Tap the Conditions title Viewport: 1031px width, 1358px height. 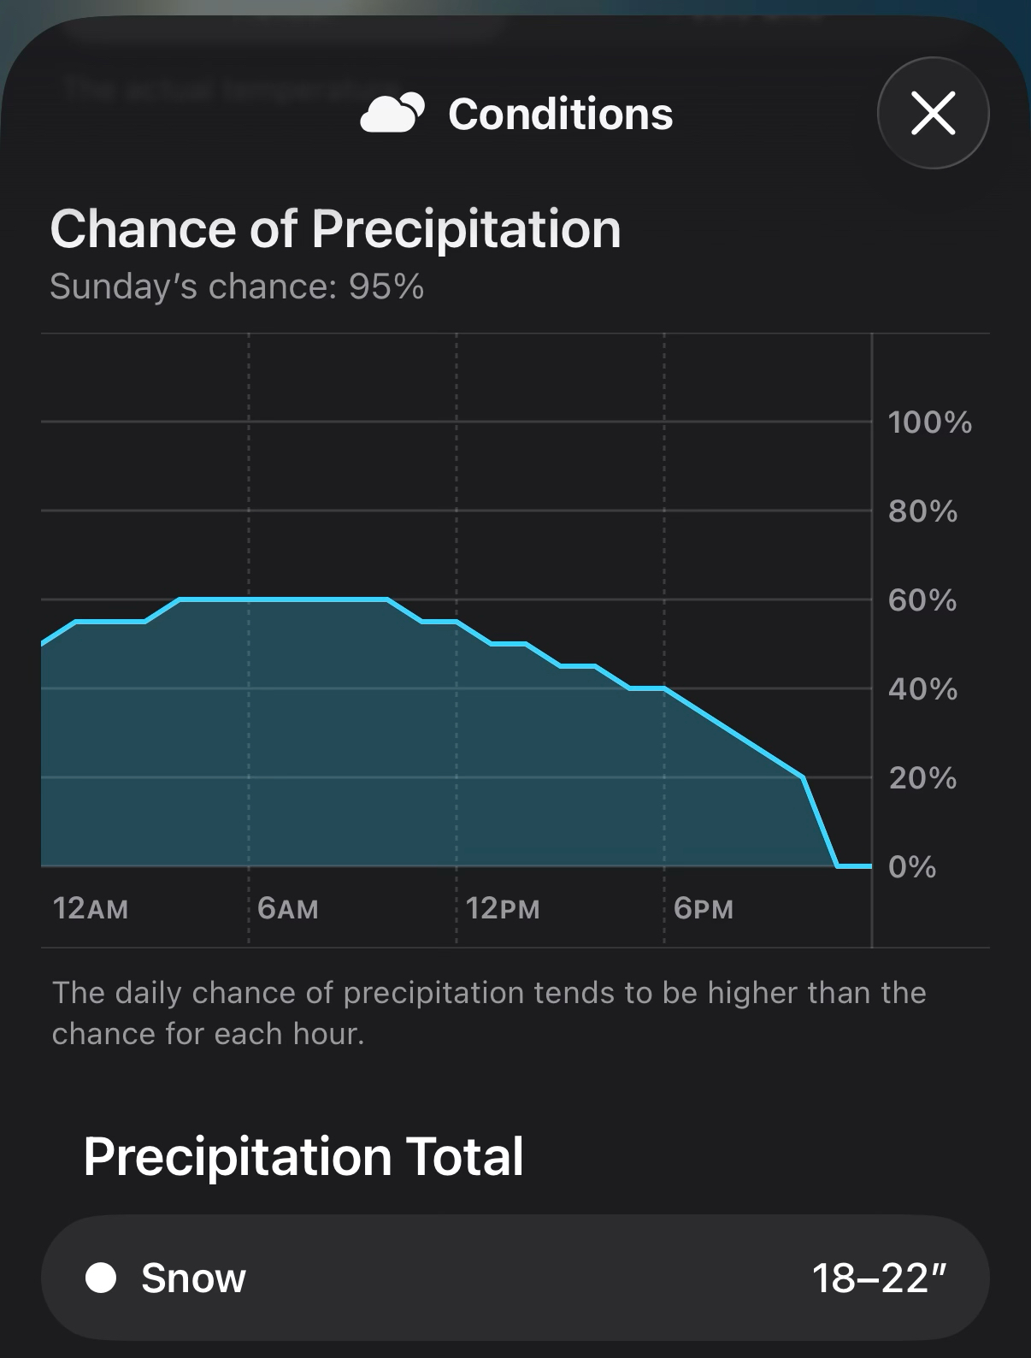pos(560,114)
